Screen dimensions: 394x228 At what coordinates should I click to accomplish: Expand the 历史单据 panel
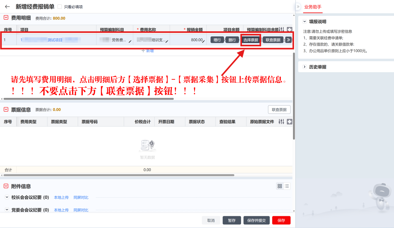click(x=304, y=67)
